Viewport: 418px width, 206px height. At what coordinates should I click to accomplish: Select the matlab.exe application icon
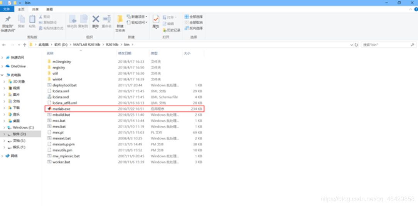point(49,109)
